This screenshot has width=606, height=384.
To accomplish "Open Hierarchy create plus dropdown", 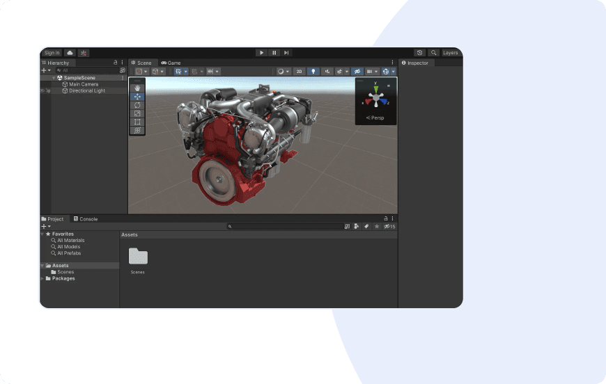I will point(46,71).
